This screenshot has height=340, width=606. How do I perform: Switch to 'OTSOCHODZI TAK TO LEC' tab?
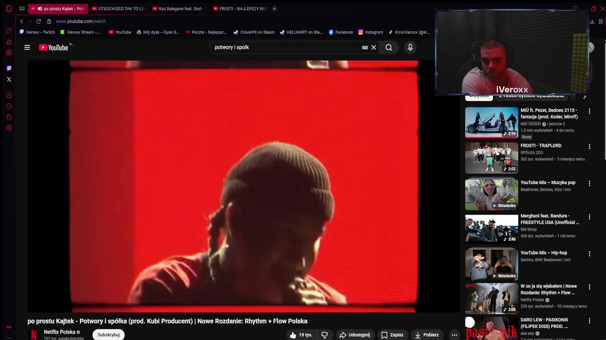(119, 8)
